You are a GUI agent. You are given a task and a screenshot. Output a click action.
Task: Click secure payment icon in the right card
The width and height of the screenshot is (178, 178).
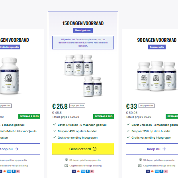point(140,166)
